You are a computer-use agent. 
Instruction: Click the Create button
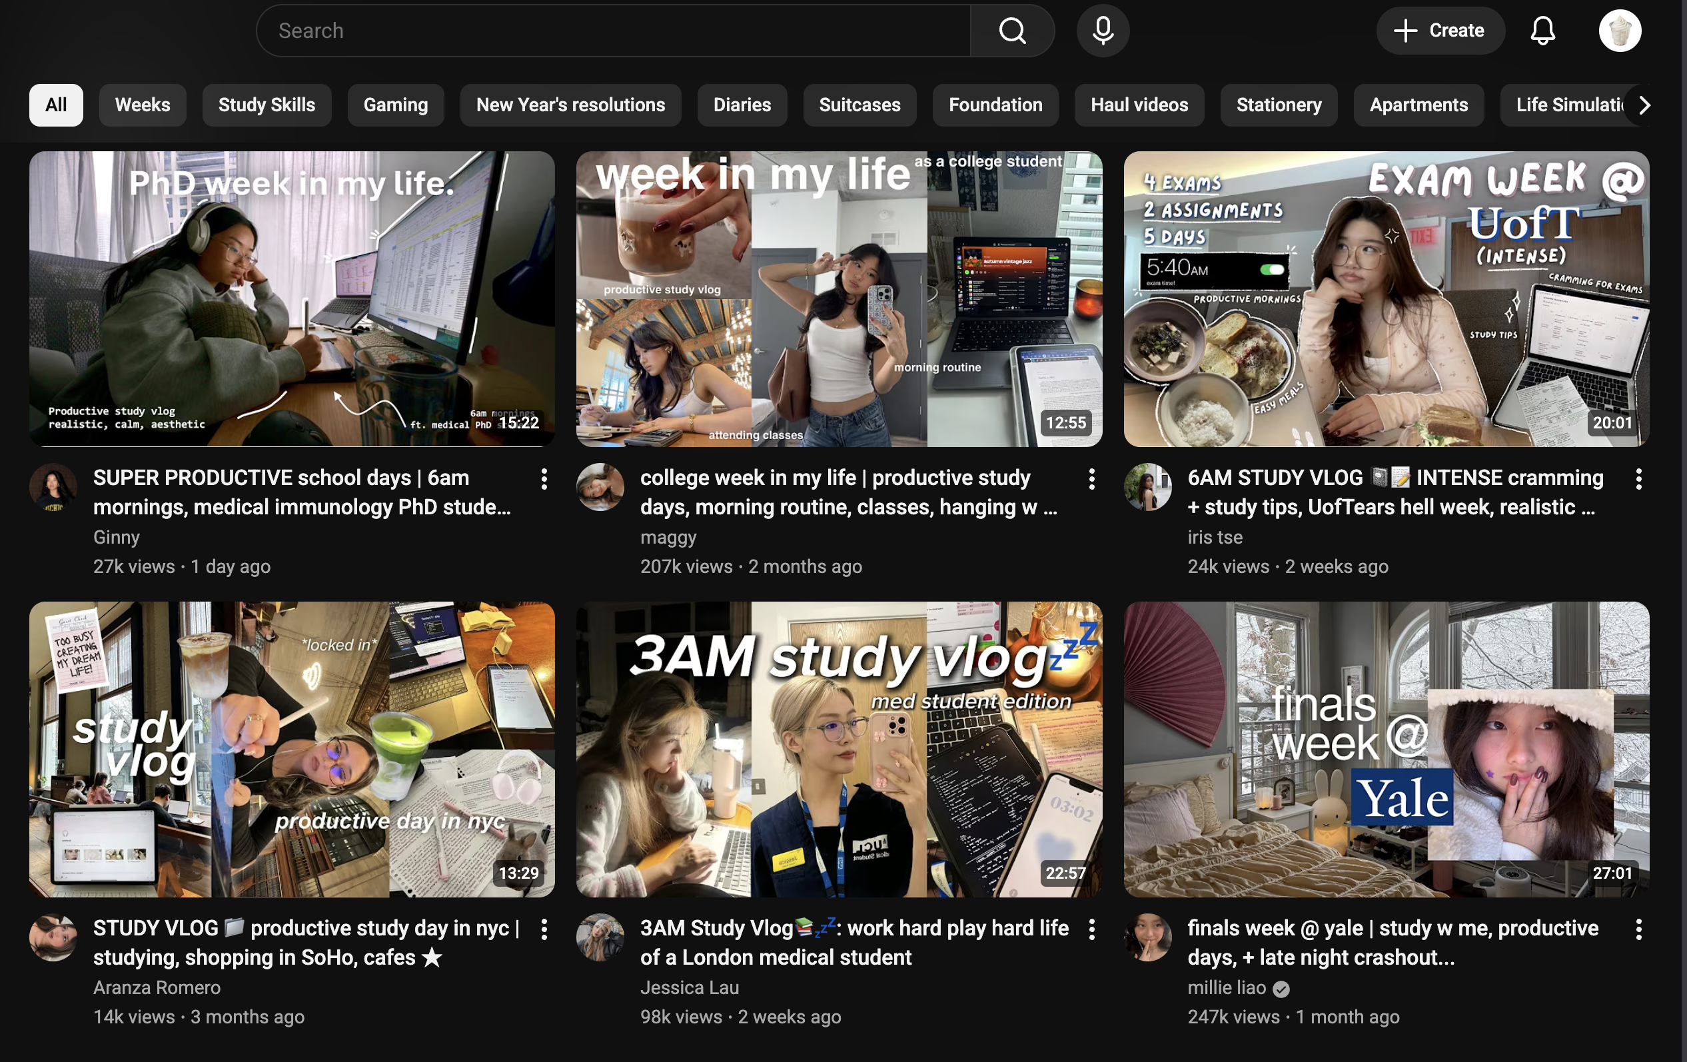(x=1440, y=30)
